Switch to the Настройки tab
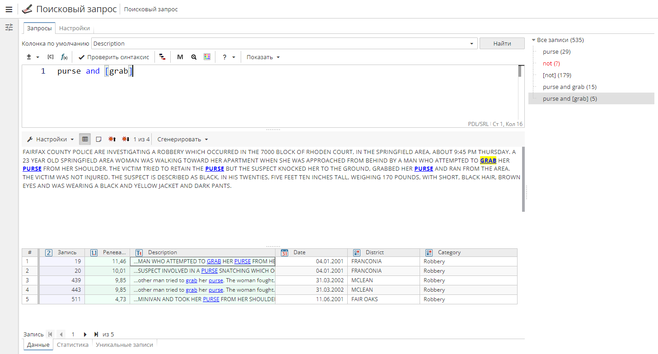The width and height of the screenshot is (658, 354). [75, 28]
